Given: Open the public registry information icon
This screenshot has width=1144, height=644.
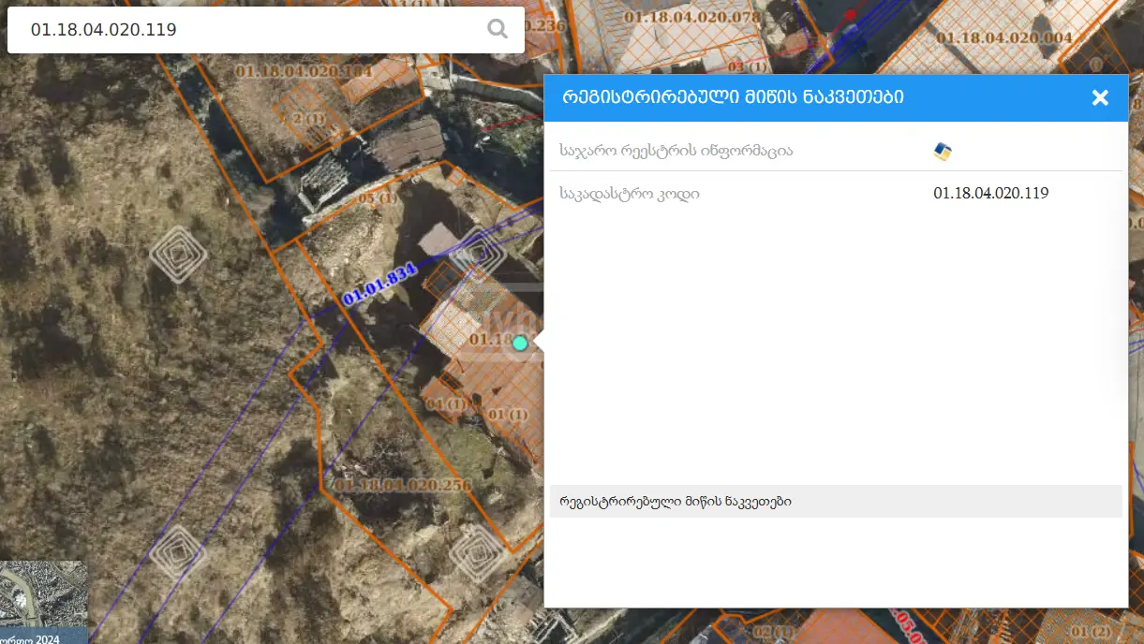Looking at the screenshot, I should point(943,152).
